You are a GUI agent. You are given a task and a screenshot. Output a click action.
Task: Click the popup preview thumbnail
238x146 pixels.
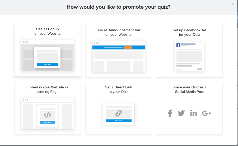point(48,56)
